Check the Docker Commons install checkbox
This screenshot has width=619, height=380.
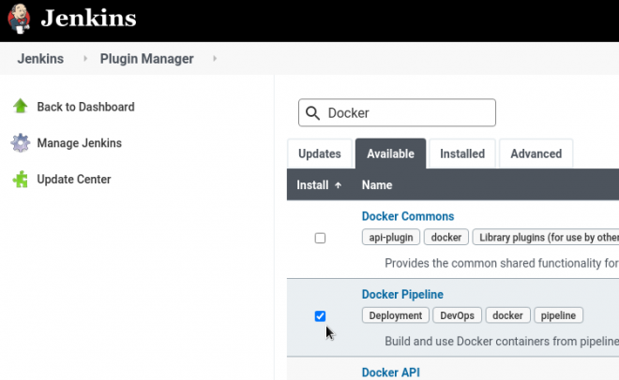point(320,239)
